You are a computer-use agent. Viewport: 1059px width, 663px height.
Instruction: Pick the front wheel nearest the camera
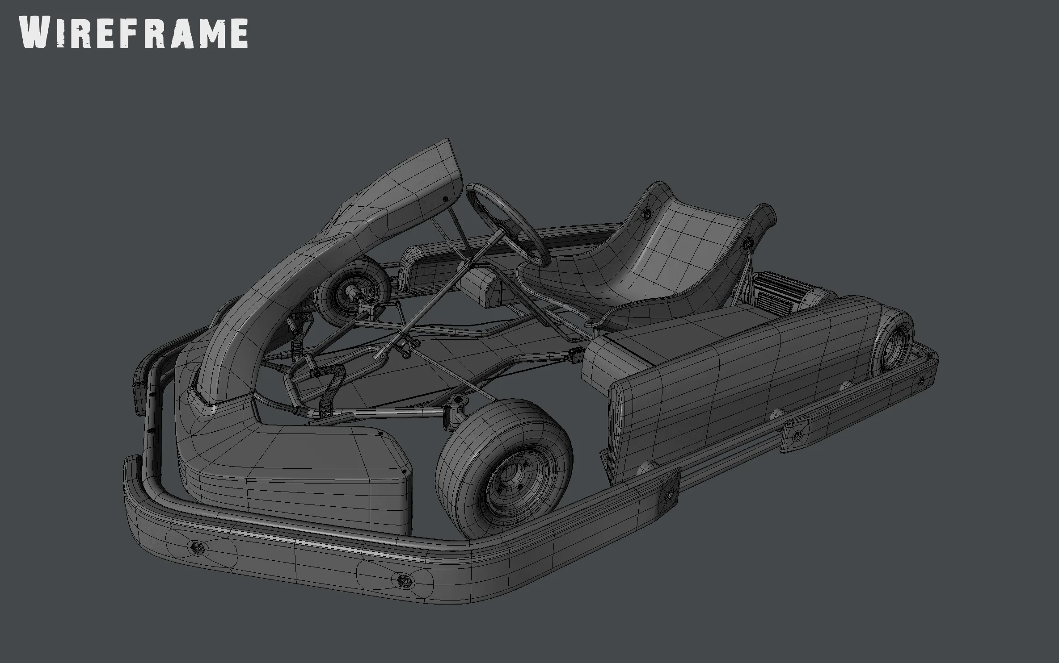pos(504,469)
